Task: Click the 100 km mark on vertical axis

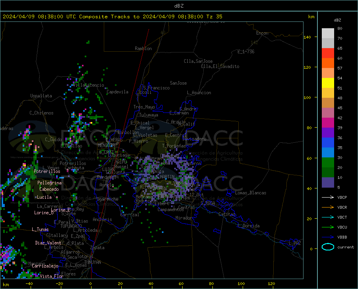Action: (x=307, y=97)
